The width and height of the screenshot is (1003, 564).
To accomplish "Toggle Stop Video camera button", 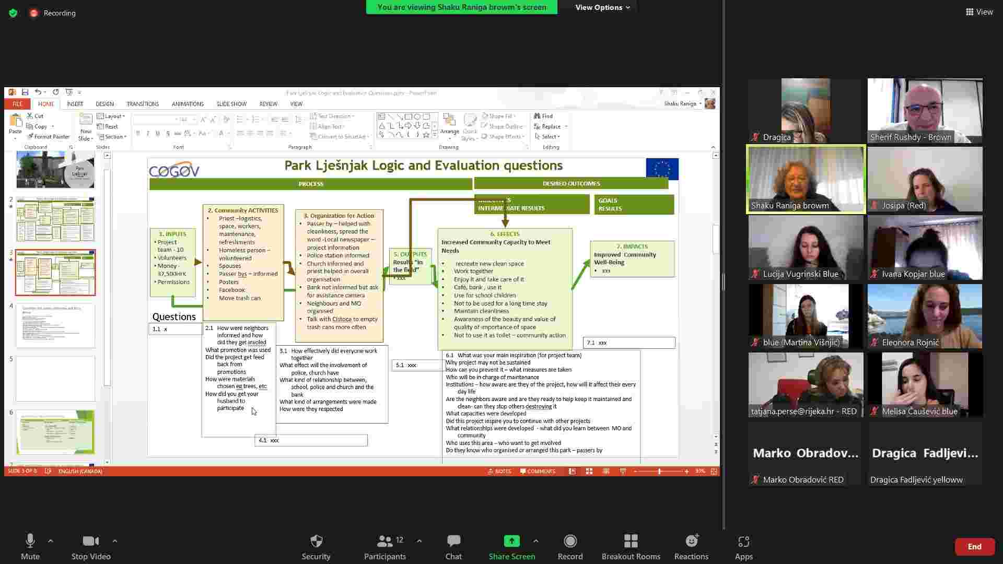I will point(90,542).
